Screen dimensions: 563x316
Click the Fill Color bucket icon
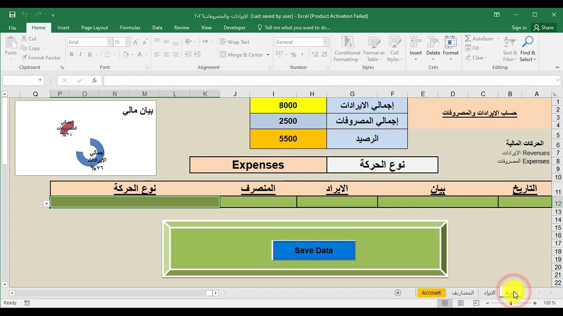tap(126, 54)
